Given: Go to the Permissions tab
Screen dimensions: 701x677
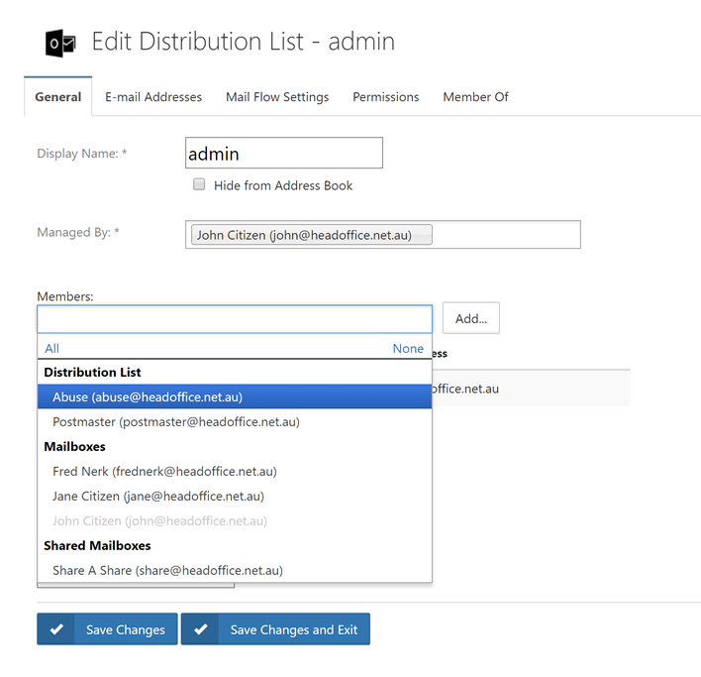Looking at the screenshot, I should [386, 97].
